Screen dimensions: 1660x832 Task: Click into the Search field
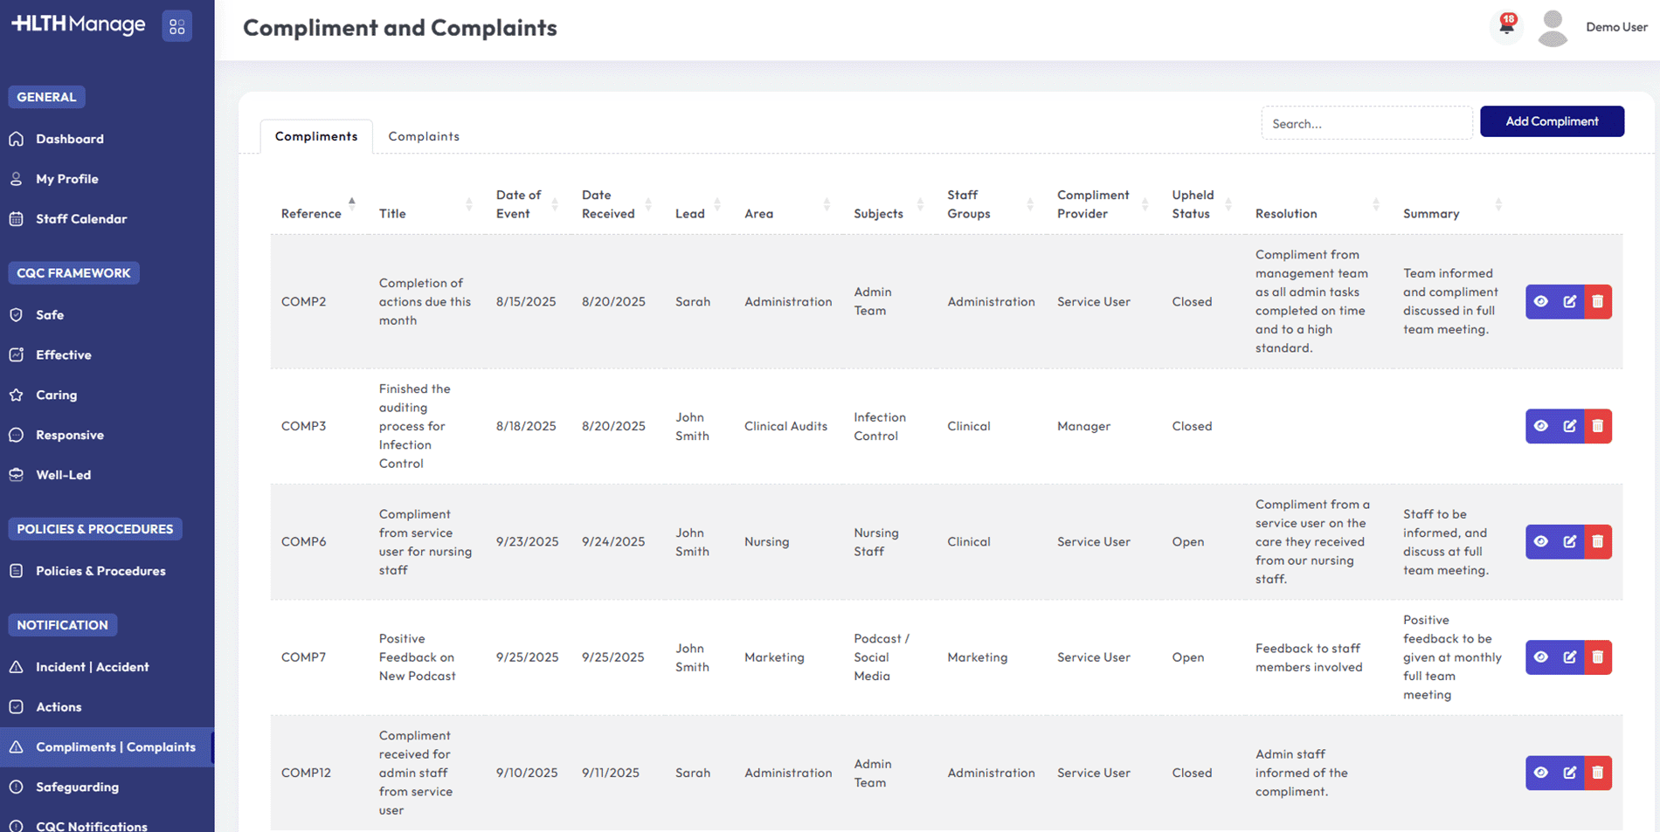[x=1366, y=123]
